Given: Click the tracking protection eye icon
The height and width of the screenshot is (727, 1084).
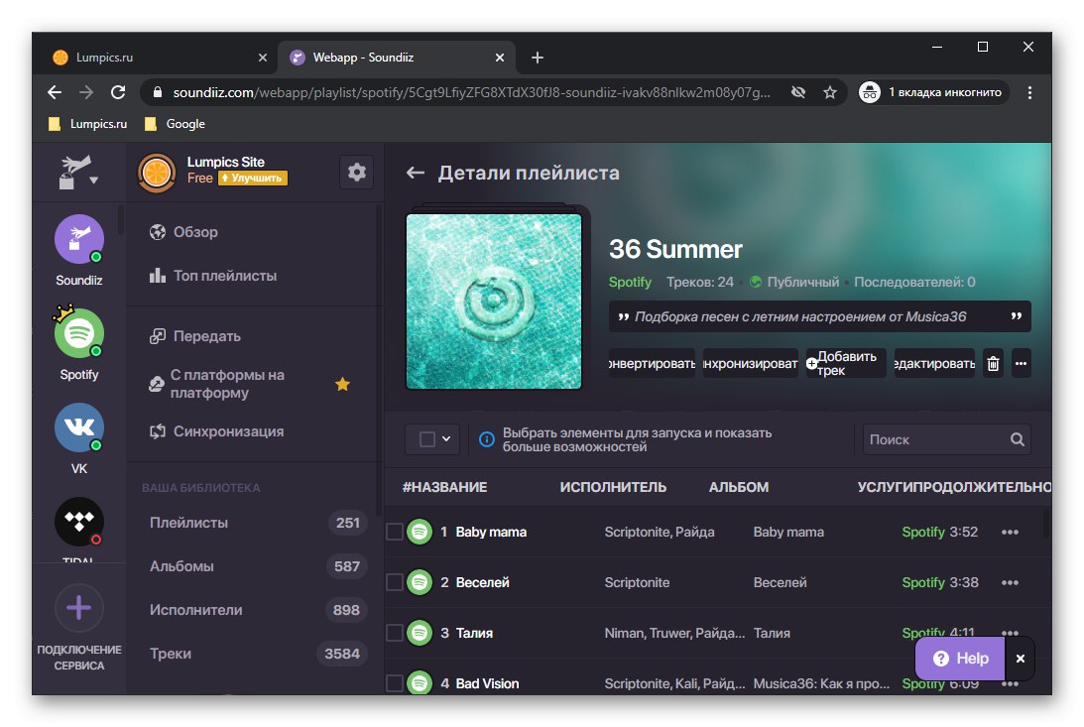Looking at the screenshot, I should 798,92.
